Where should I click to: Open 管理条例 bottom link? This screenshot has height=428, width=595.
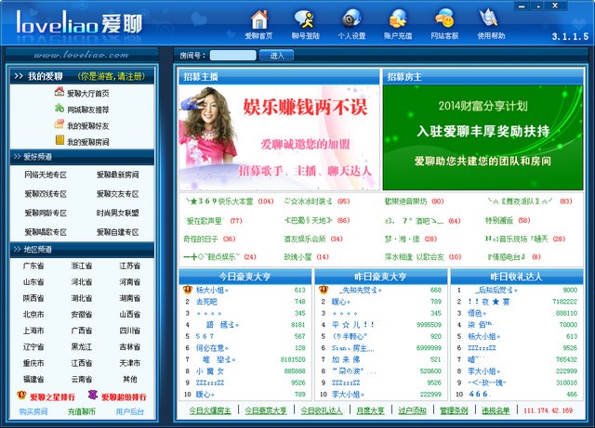pyautogui.click(x=454, y=410)
